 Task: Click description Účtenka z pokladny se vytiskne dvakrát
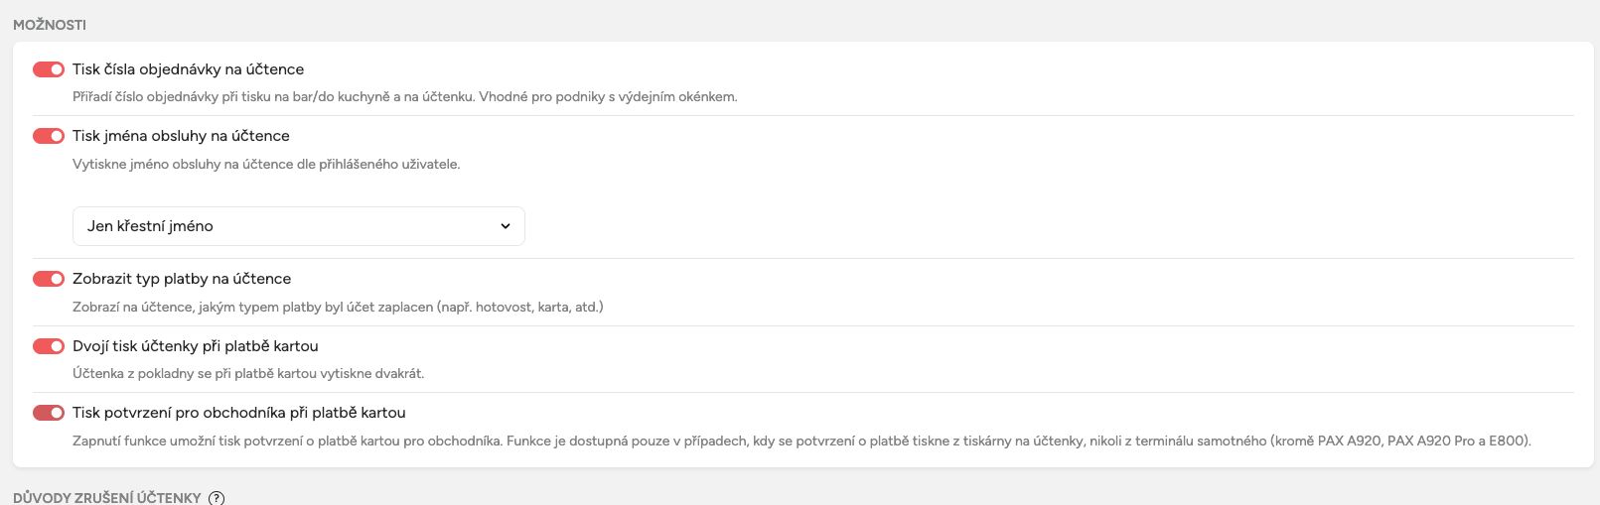pos(248,374)
